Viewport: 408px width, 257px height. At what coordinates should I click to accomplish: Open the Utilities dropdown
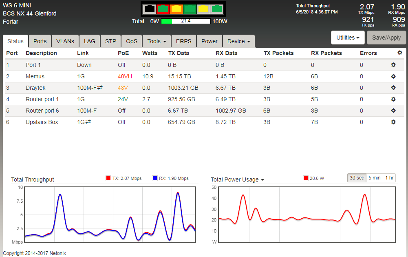pyautogui.click(x=348, y=38)
